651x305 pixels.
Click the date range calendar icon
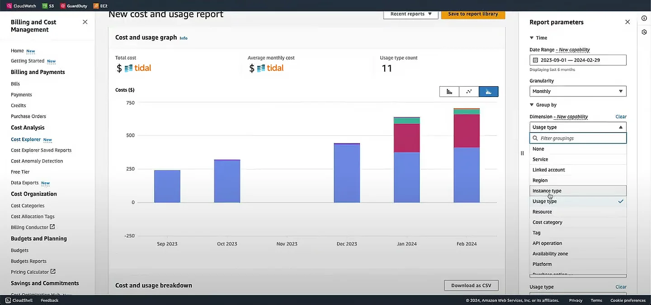coord(536,60)
